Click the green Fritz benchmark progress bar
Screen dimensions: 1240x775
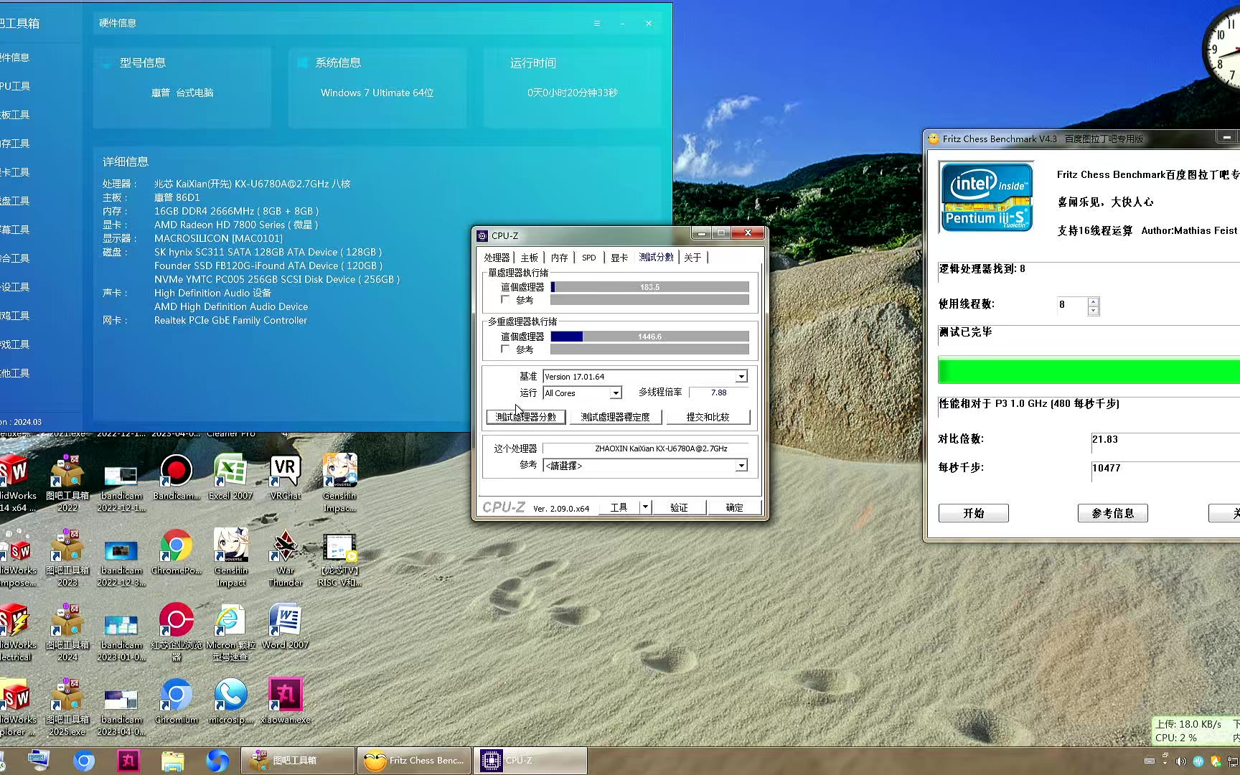[1087, 371]
